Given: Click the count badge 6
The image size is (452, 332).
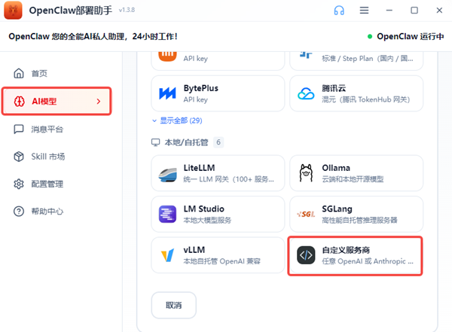Looking at the screenshot, I should click(x=218, y=142).
